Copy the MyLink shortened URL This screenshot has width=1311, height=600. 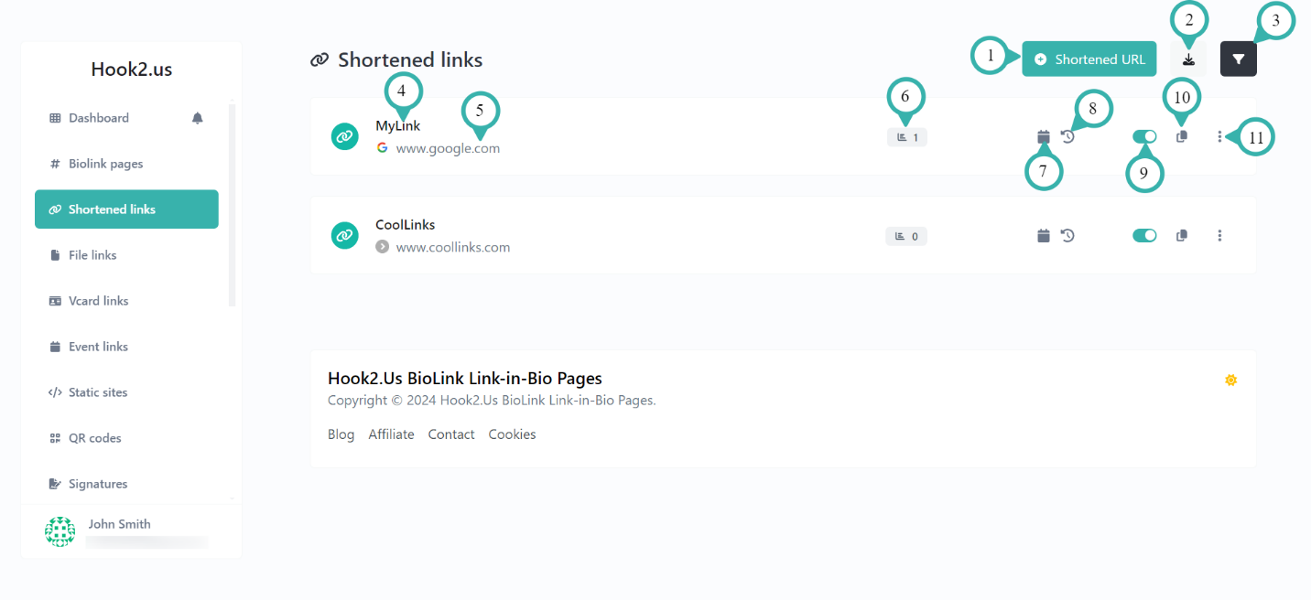click(x=1182, y=136)
